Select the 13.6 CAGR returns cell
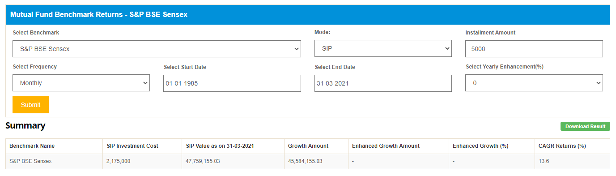Image resolution: width=616 pixels, height=176 pixels. 572,161
